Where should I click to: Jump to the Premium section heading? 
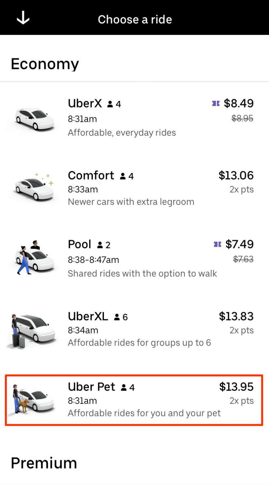tap(44, 463)
